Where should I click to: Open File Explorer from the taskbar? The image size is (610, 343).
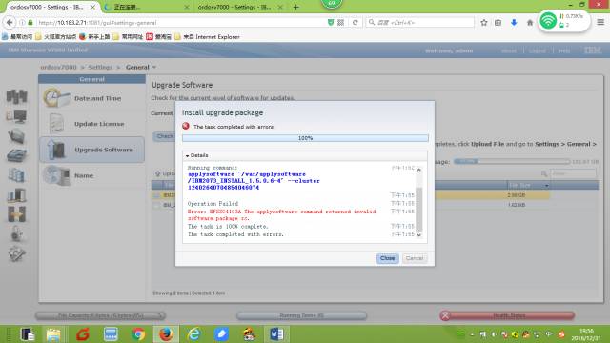coord(53,334)
